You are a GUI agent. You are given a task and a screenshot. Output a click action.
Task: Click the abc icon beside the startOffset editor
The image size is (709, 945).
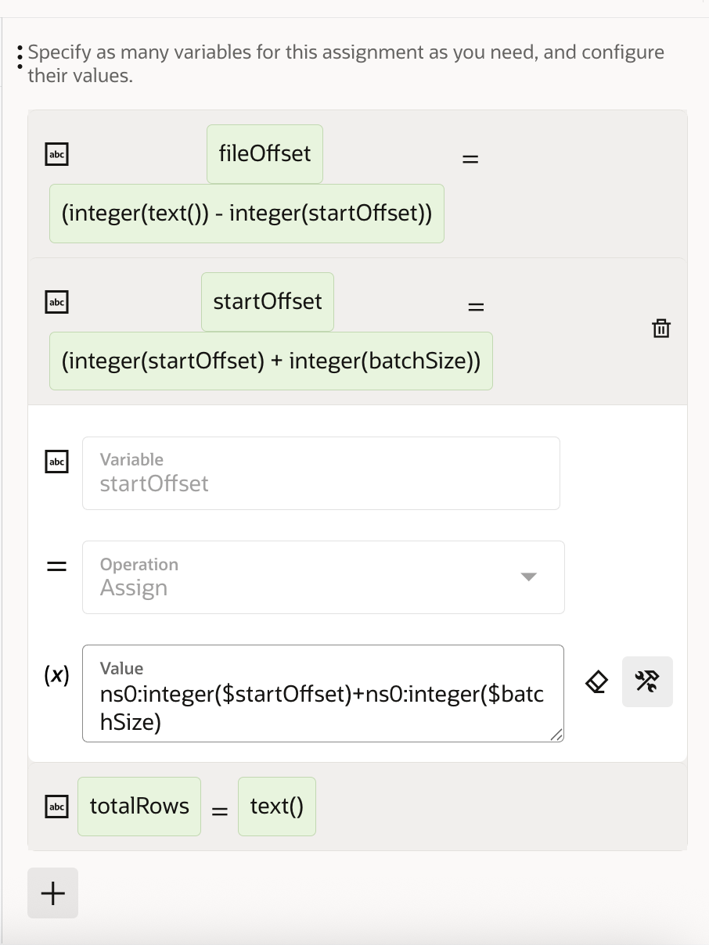(56, 462)
